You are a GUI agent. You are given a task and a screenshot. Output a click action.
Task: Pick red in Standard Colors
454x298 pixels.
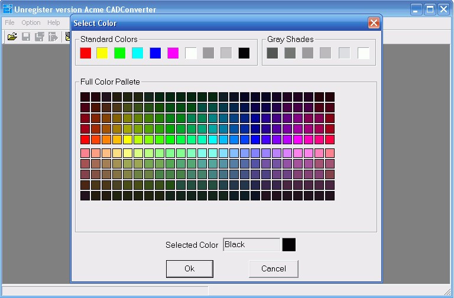pyautogui.click(x=85, y=53)
